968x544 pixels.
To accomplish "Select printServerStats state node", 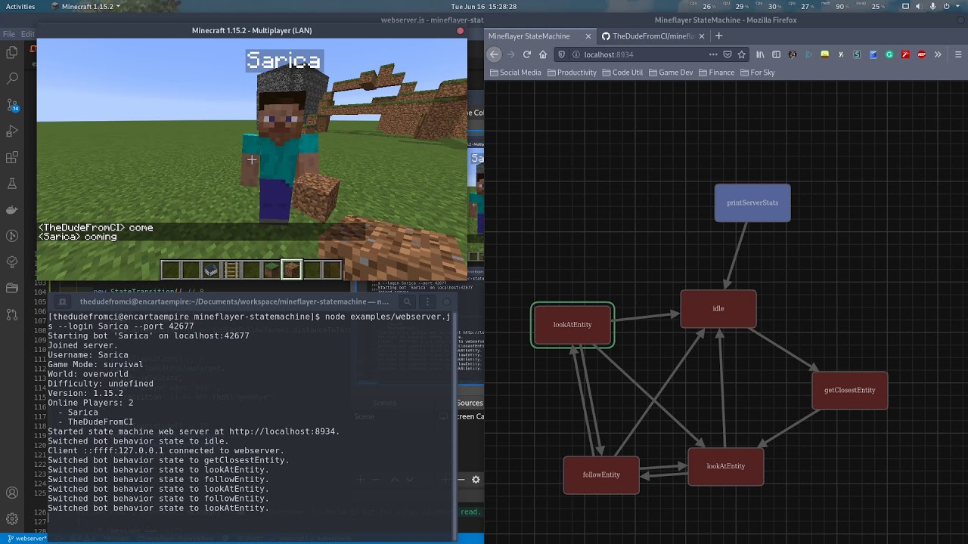I will coord(752,202).
